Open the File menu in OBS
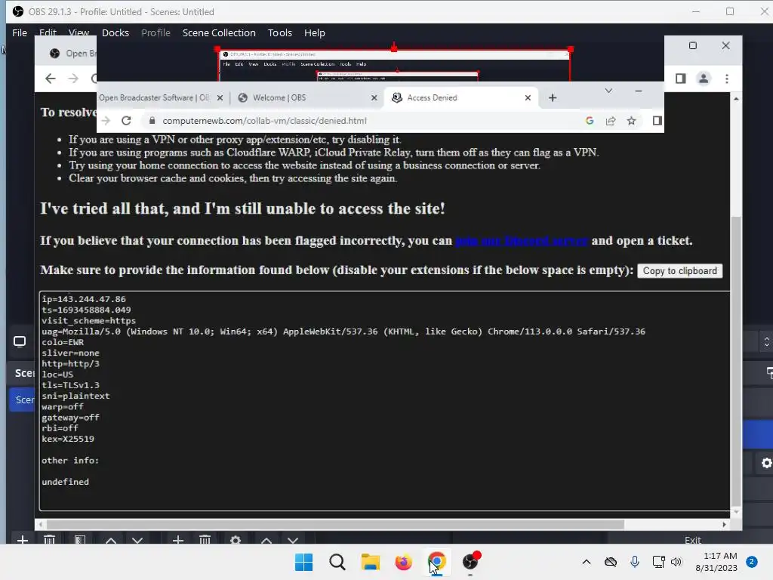This screenshot has width=773, height=580. pyautogui.click(x=19, y=32)
